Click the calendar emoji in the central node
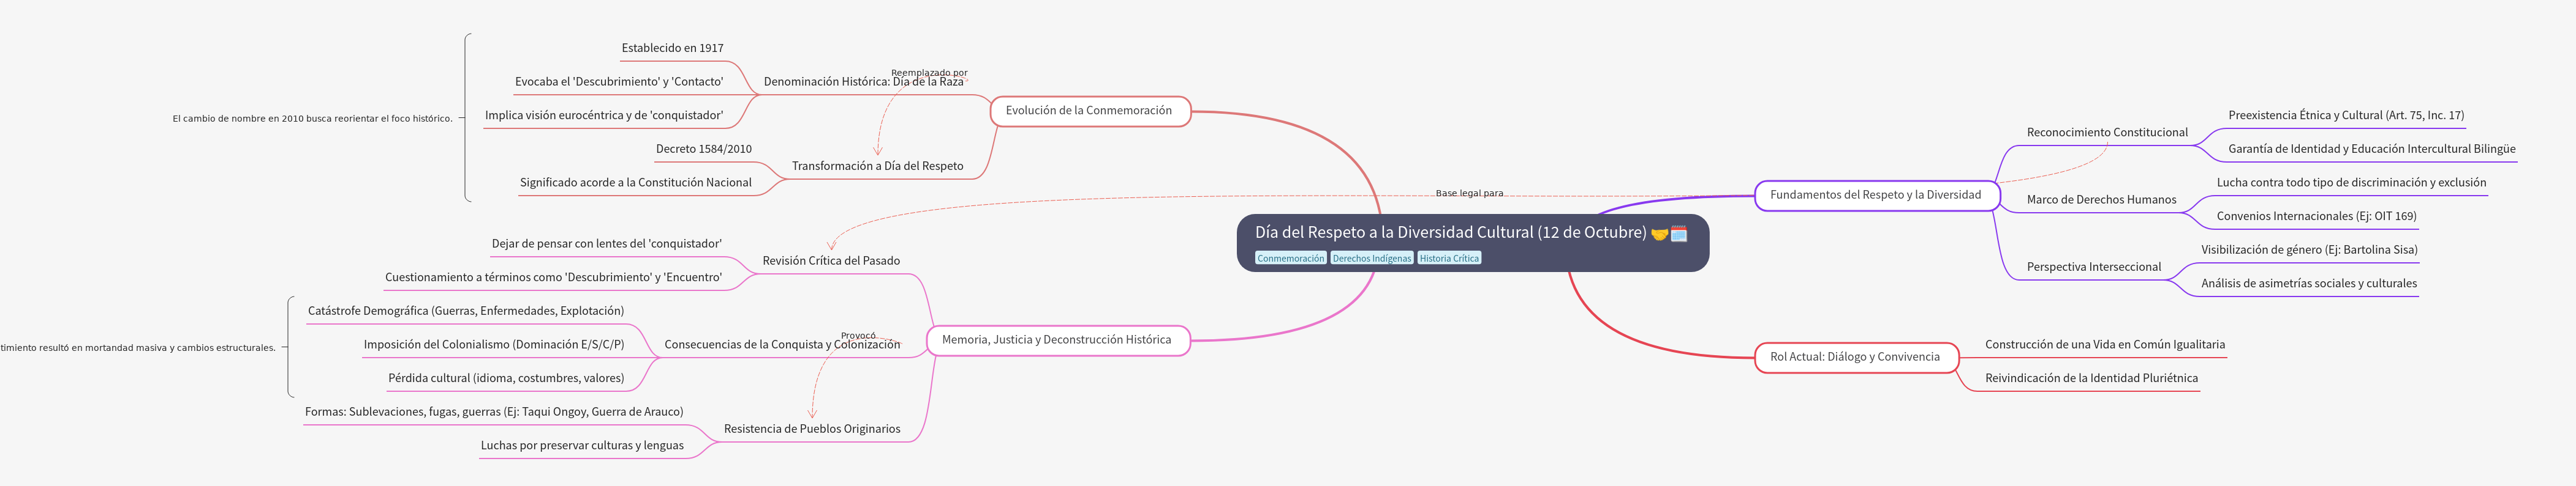The width and height of the screenshot is (2576, 486). [x=1679, y=234]
